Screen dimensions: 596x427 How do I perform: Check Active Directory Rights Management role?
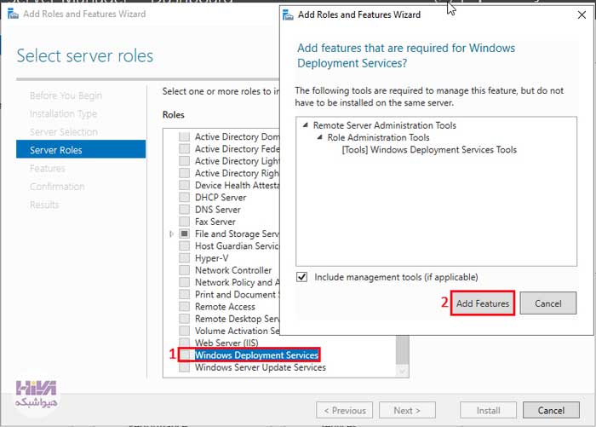pos(185,173)
